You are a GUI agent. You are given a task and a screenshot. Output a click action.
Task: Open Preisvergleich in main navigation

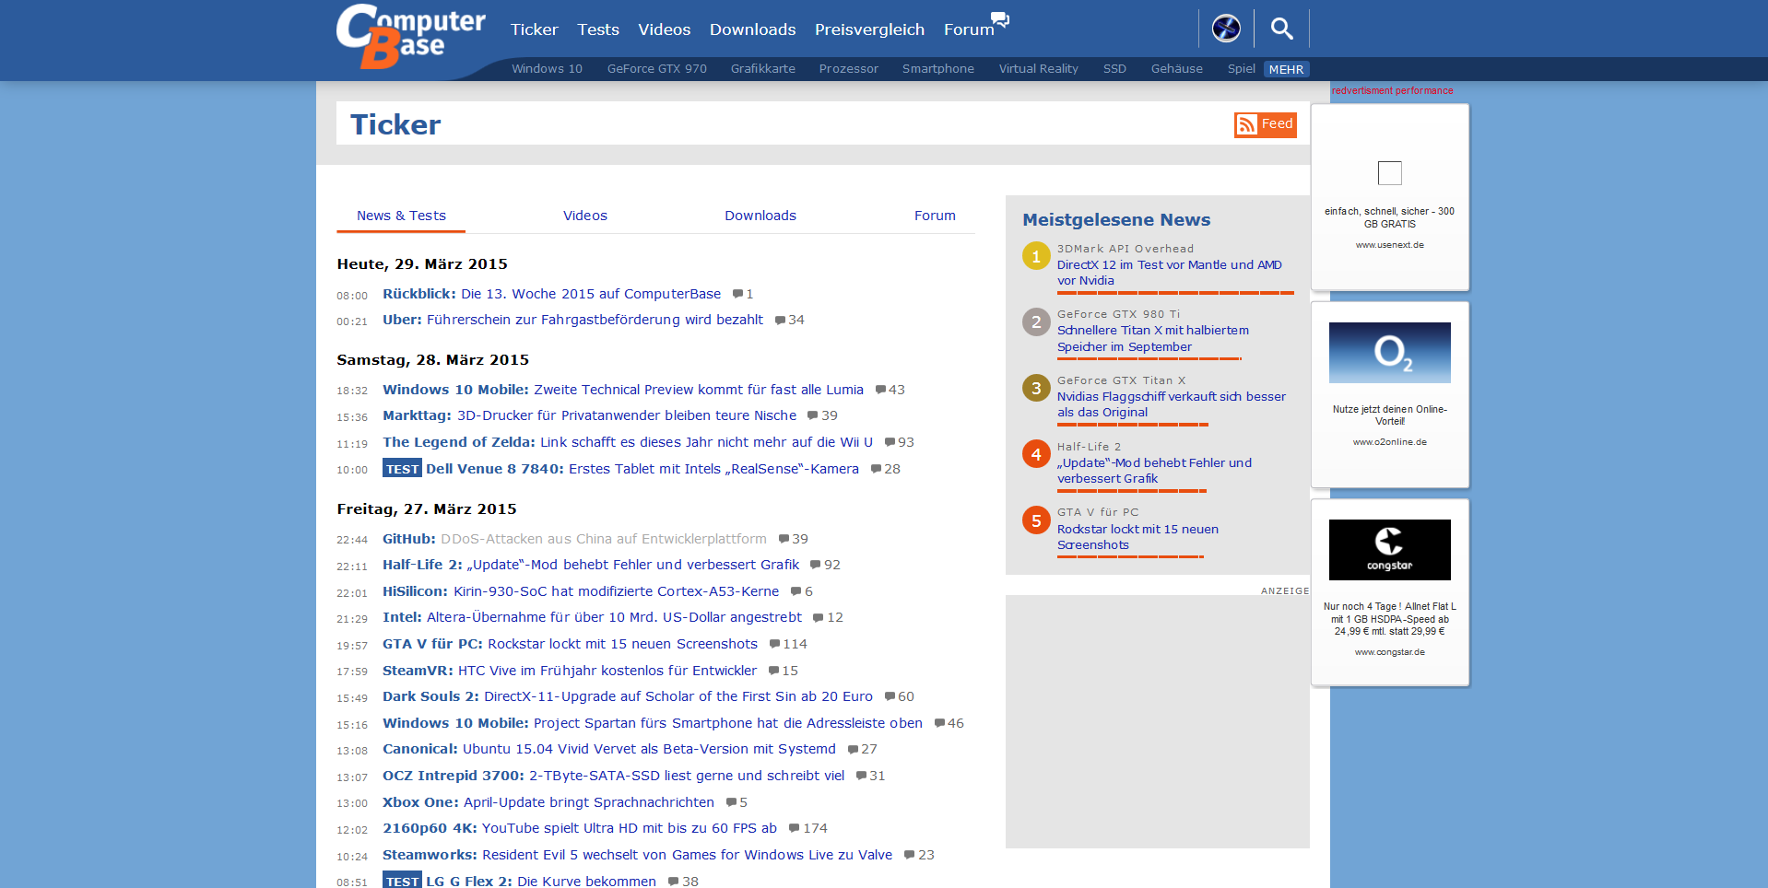pyautogui.click(x=869, y=29)
